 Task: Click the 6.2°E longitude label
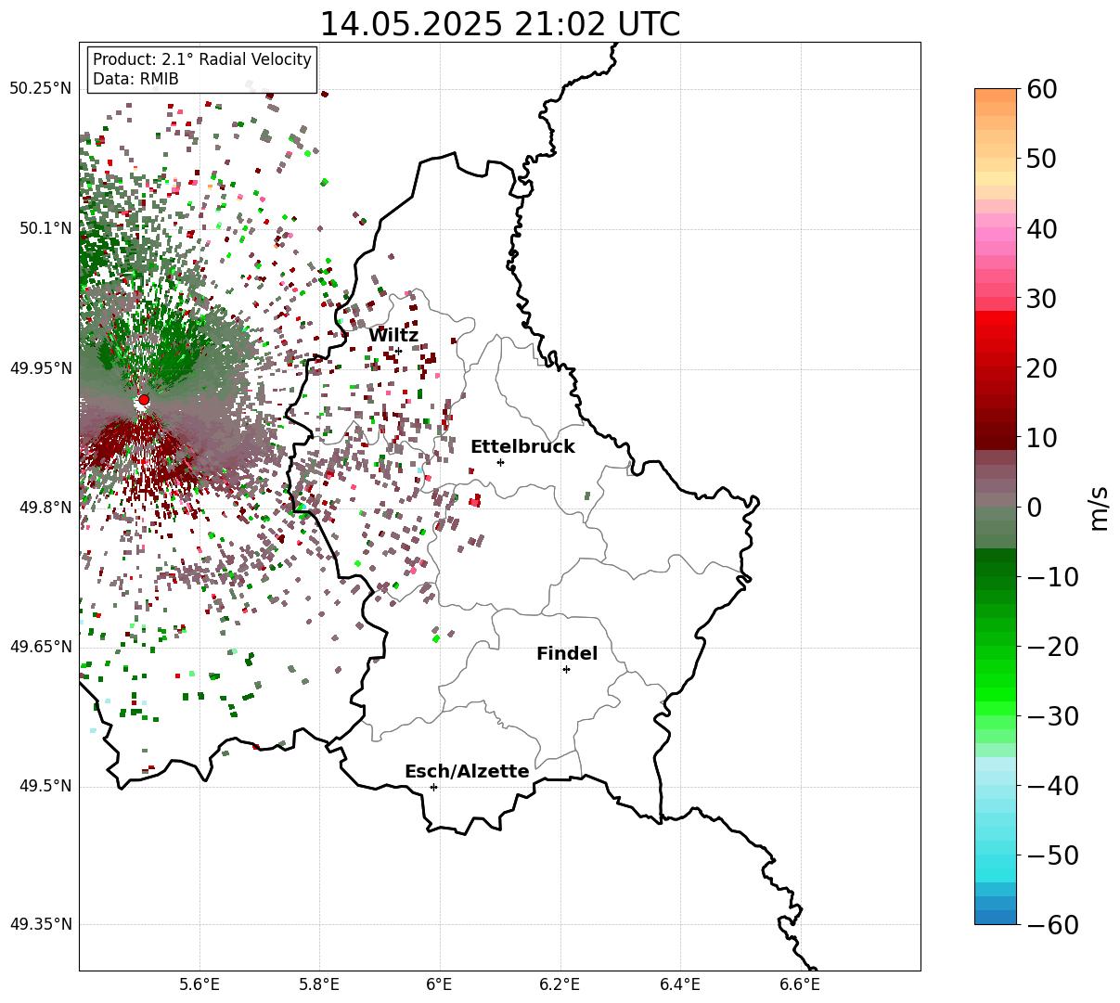[x=560, y=984]
